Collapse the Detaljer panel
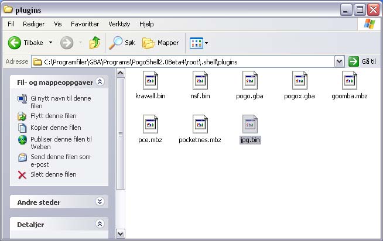Image resolution: width=383 pixels, height=241 pixels. coord(100,223)
